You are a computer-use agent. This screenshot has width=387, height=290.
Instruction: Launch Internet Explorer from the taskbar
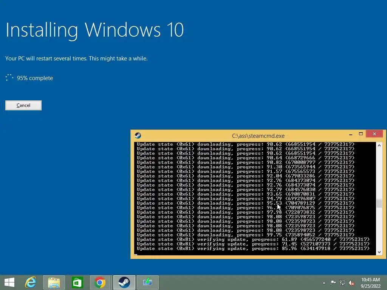pyautogui.click(x=31, y=282)
